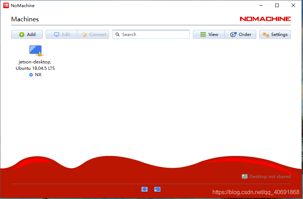Click the magnifier icon in Search
This screenshot has height=199, width=303.
(118, 35)
